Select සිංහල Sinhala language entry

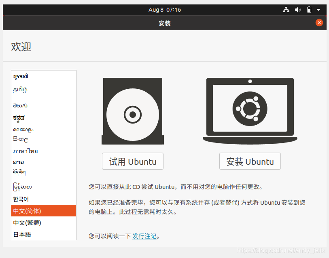click(44, 139)
